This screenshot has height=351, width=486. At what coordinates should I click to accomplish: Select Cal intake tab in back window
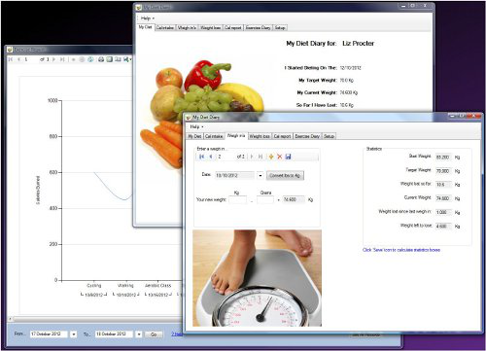(x=165, y=28)
